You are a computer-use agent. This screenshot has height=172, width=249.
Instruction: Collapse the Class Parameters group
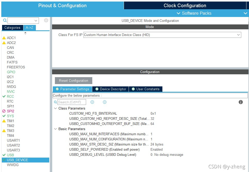point(55,108)
